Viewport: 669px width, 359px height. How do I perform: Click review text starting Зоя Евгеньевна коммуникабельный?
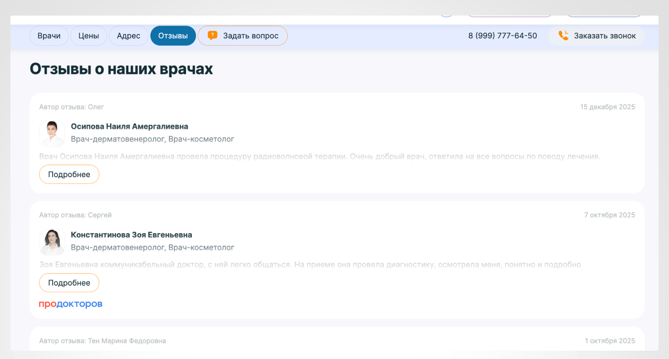310,264
